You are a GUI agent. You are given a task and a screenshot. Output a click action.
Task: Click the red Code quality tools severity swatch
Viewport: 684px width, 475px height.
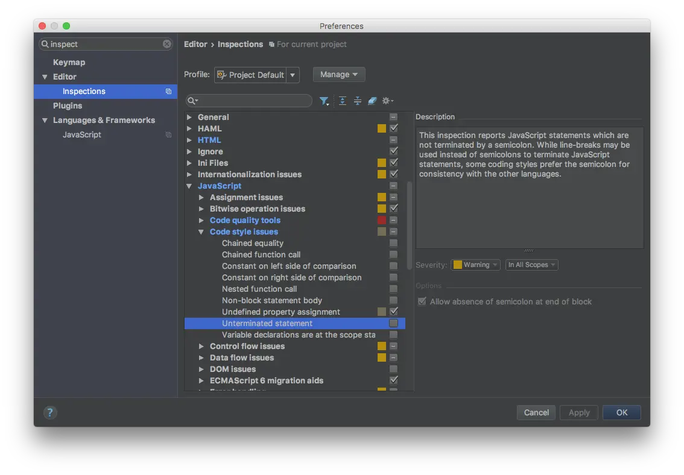pyautogui.click(x=382, y=220)
